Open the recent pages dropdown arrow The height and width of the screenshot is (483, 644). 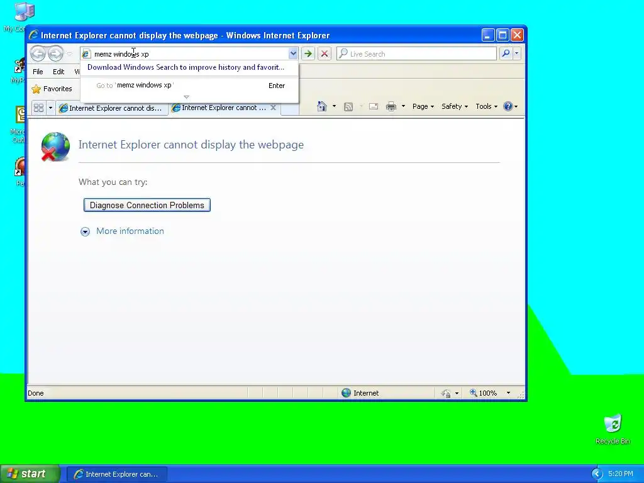(69, 54)
